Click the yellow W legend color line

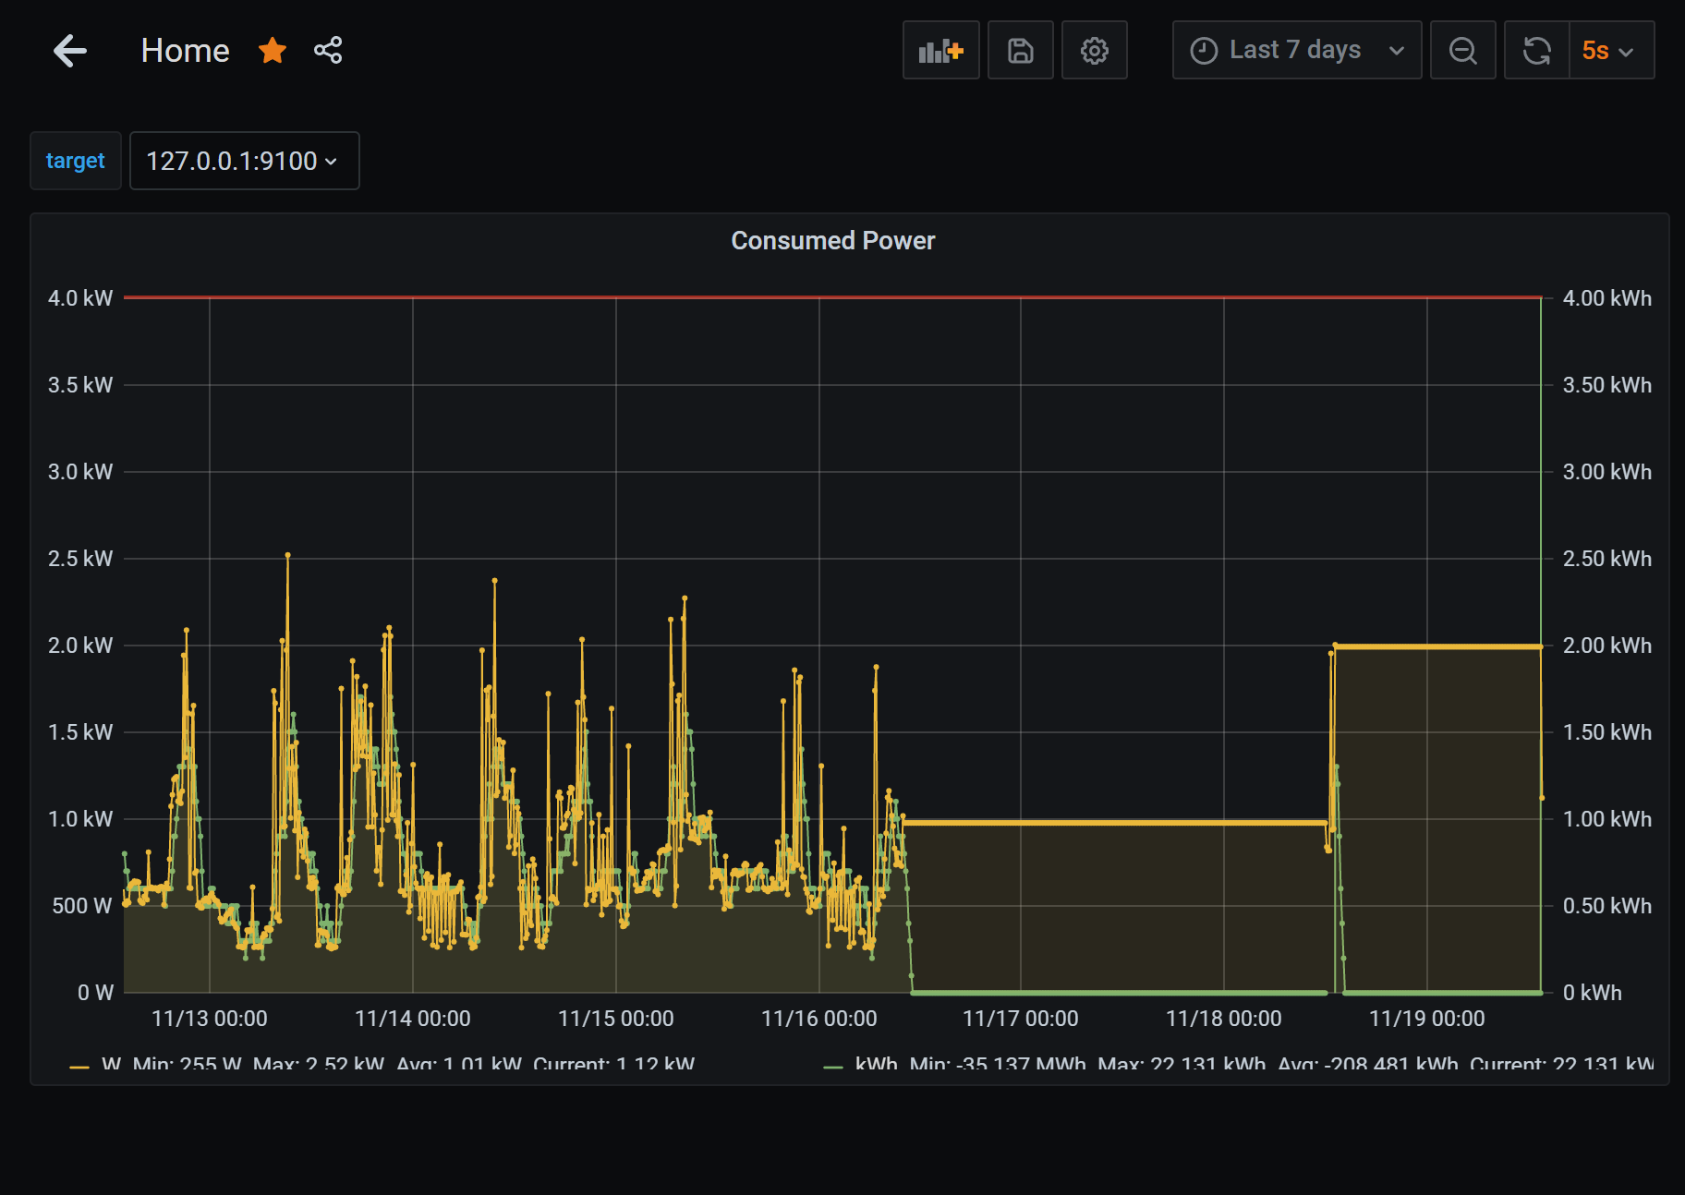point(79,1066)
